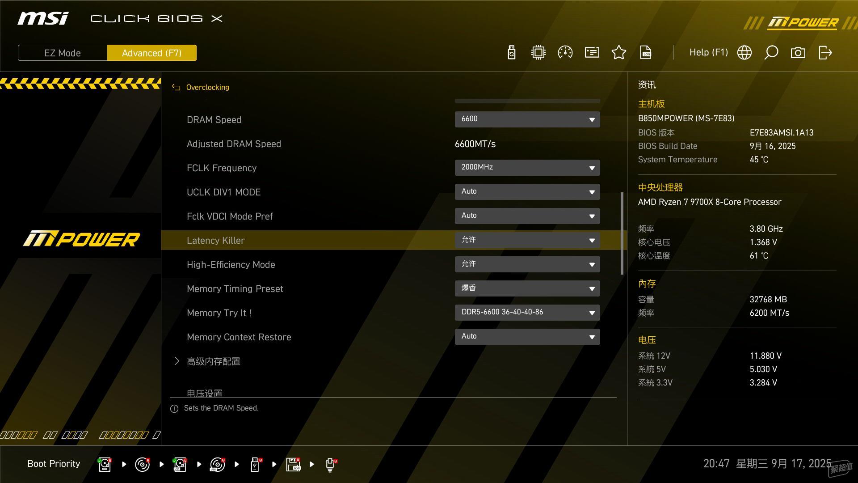Open the FCLK Frequency dropdown
This screenshot has width=858, height=483.
pyautogui.click(x=527, y=168)
